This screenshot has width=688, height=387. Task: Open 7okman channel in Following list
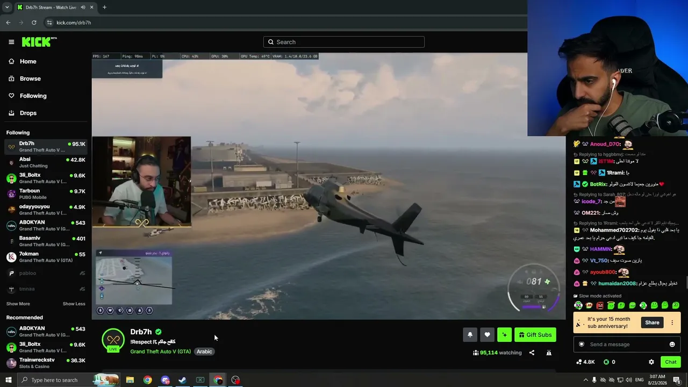point(46,257)
